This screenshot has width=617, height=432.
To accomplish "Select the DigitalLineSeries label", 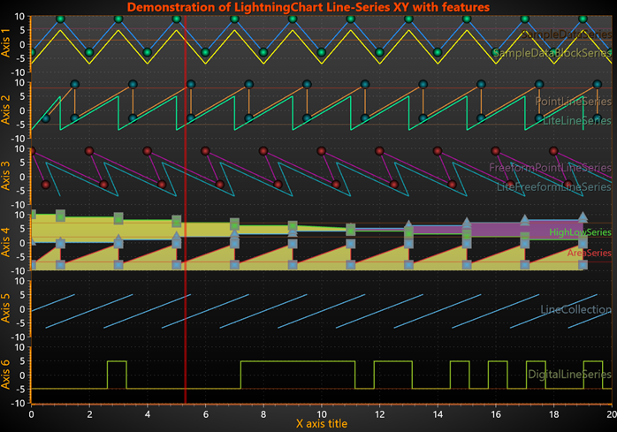I will (x=570, y=375).
